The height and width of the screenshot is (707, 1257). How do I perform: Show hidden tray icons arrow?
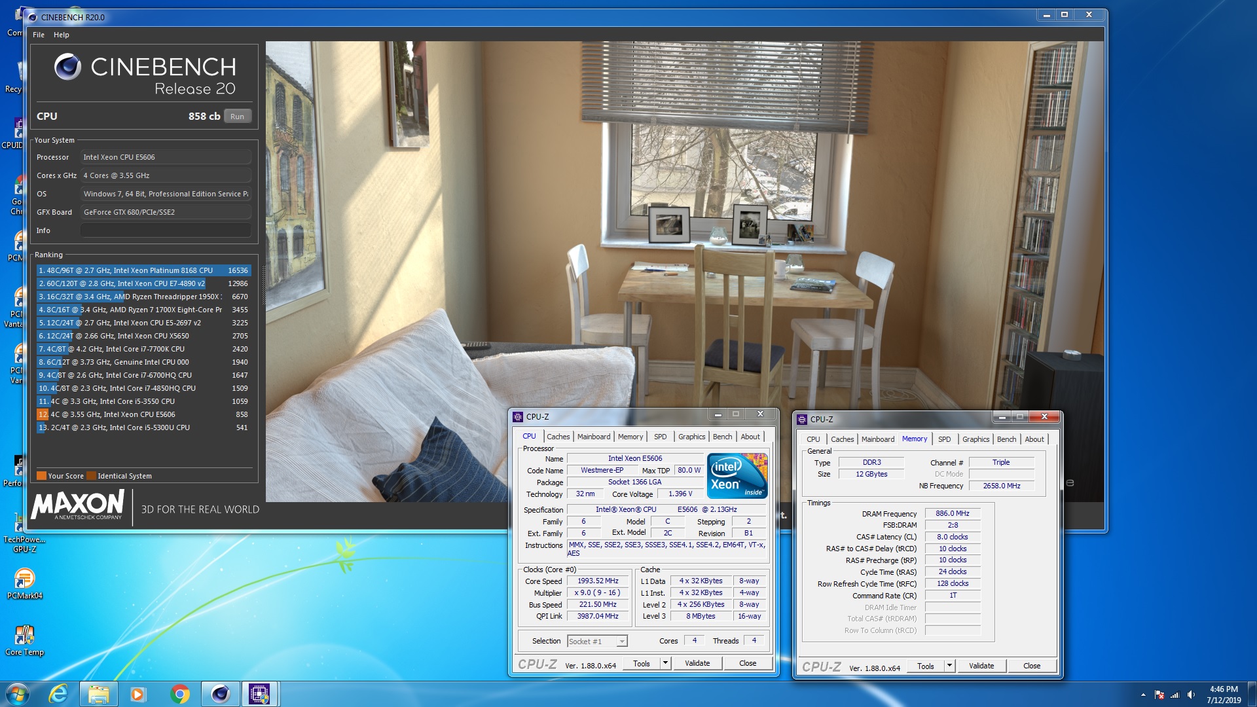click(1143, 695)
